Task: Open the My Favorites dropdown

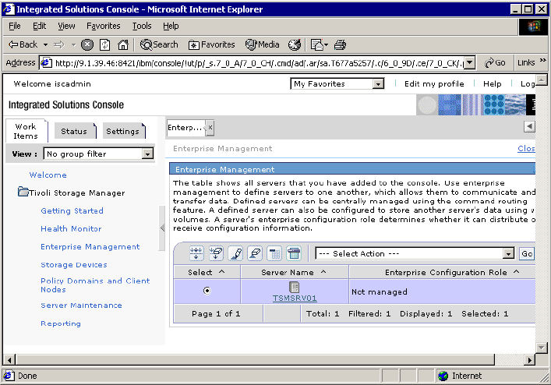Action: pyautogui.click(x=378, y=84)
